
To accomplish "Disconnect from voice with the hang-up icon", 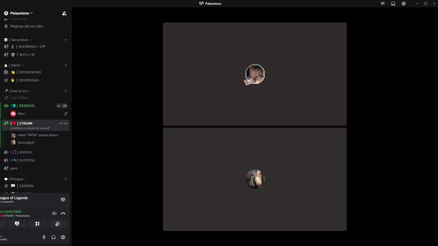I will 63,214.
